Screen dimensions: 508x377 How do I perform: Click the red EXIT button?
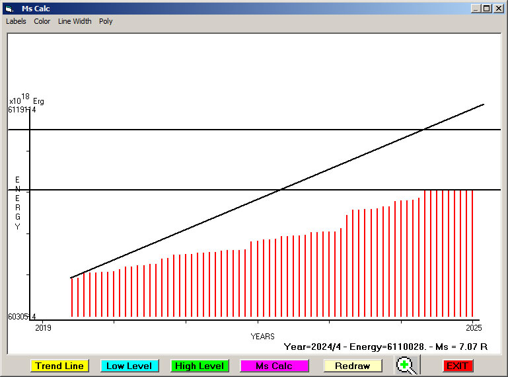tap(457, 366)
